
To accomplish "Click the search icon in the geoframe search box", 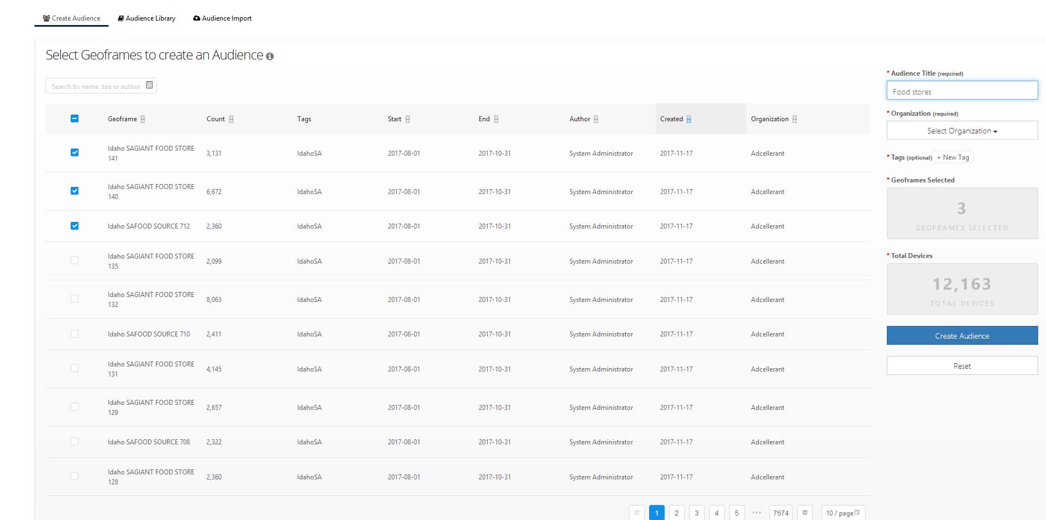I will (149, 85).
